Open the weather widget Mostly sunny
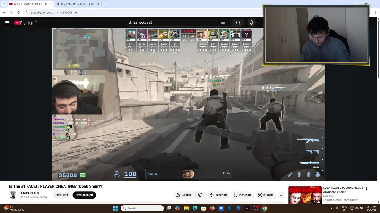The image size is (380, 213). 14,208
